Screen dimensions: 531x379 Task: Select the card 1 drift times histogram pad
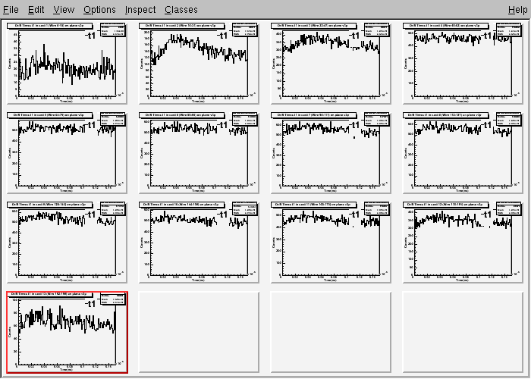coord(67,63)
